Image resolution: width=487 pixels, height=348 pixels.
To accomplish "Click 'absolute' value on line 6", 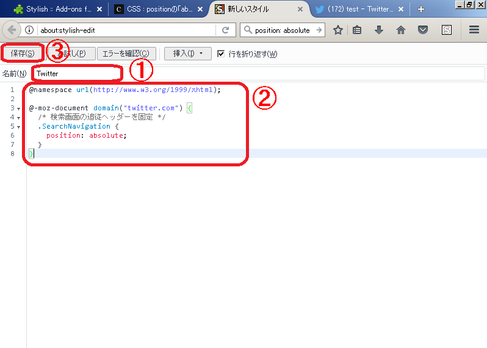I will point(106,135).
